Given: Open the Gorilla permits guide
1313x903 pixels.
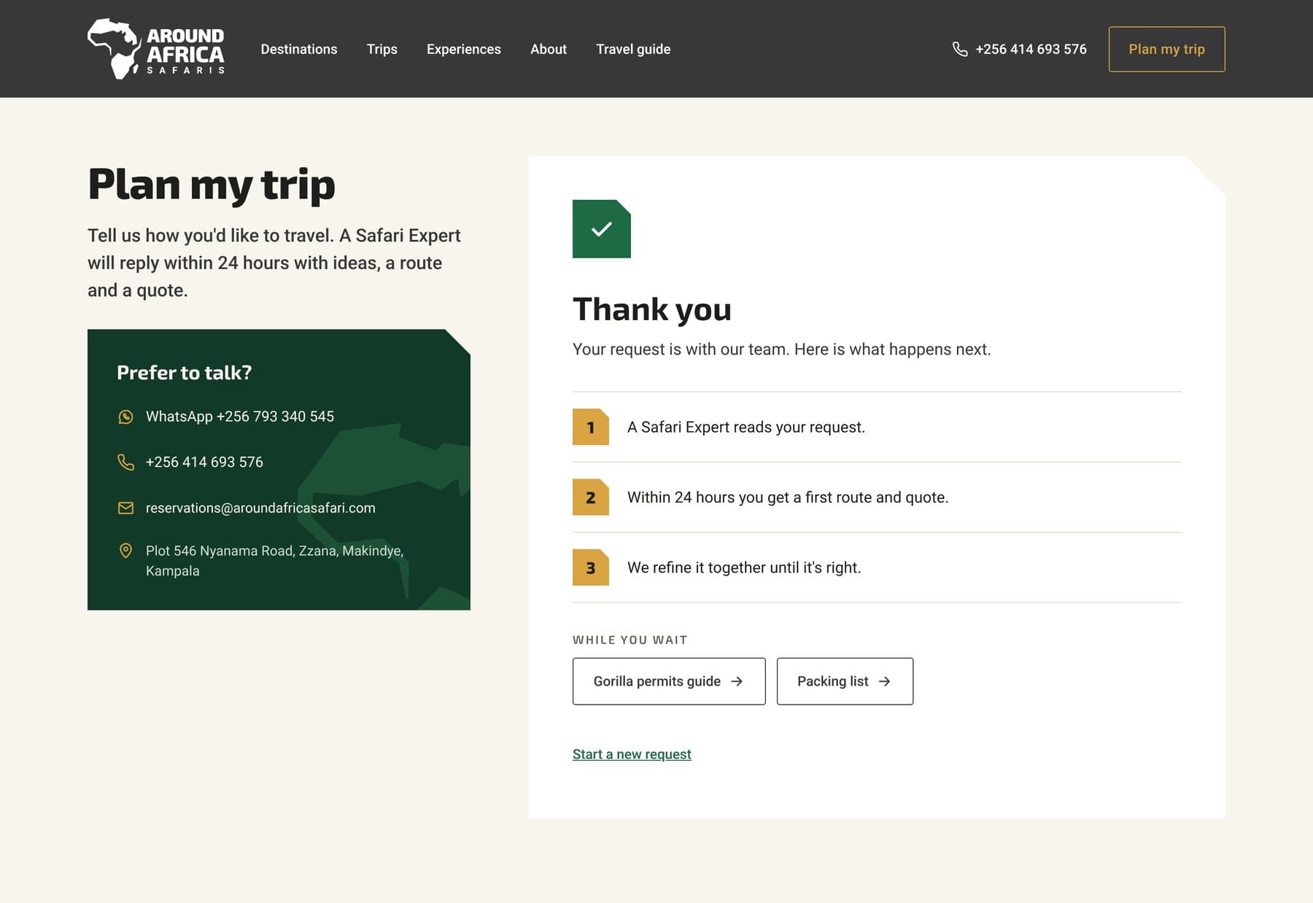Looking at the screenshot, I should 669,681.
